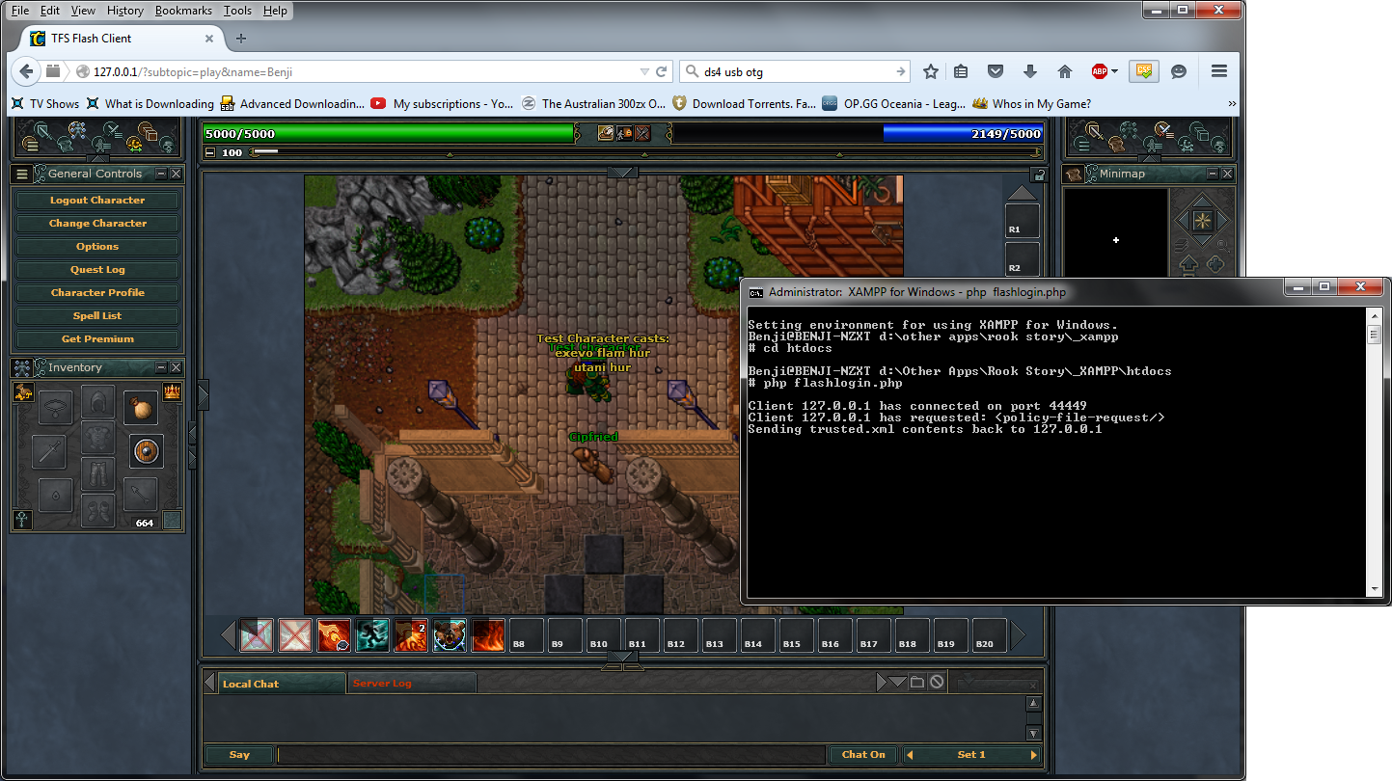
Task: Open Firefox downloads arrow icon
Action: pos(1030,71)
